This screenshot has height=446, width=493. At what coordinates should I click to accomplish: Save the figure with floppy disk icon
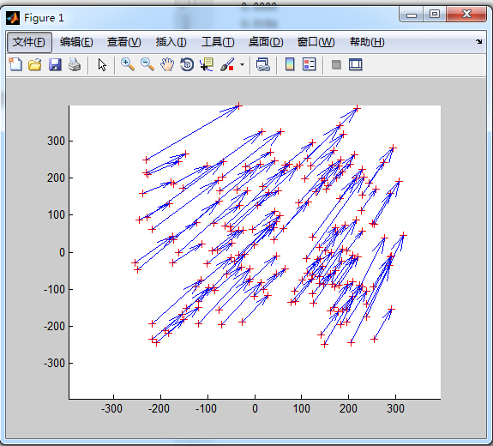pyautogui.click(x=55, y=65)
